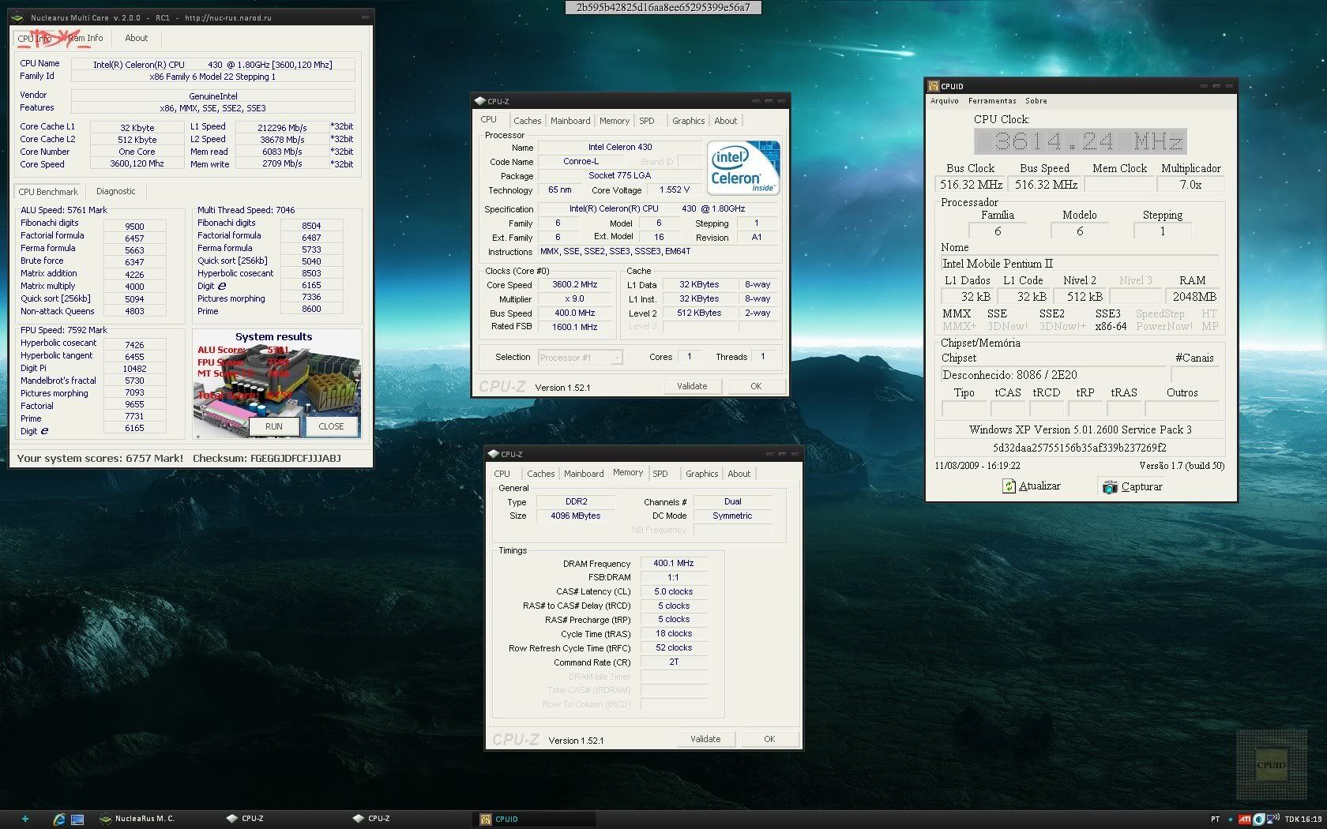Click the PT language indicator in tray
The width and height of the screenshot is (1327, 829).
pos(1215,819)
